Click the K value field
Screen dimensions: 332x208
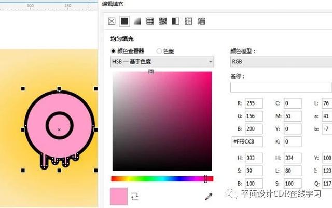293,142
